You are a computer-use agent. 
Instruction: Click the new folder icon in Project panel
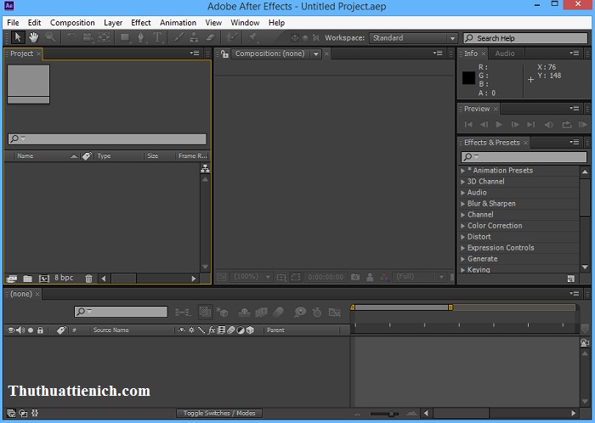[27, 279]
